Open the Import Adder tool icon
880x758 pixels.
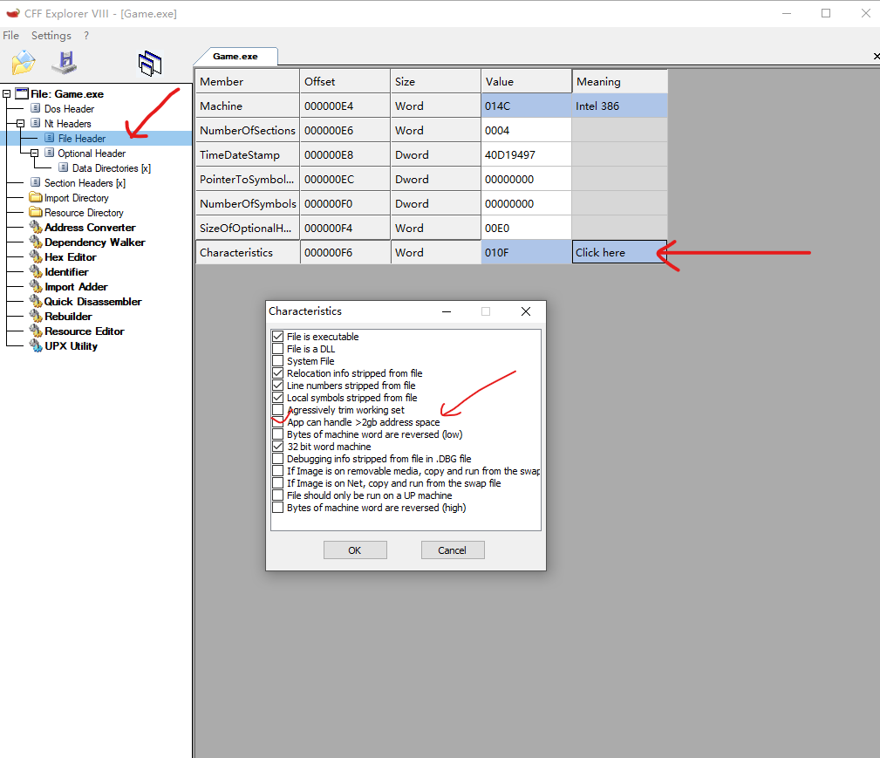pyautogui.click(x=36, y=287)
